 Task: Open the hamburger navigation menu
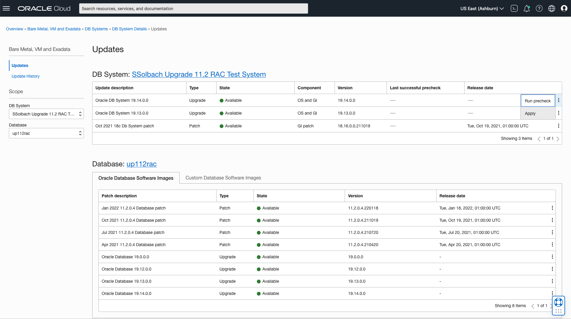pos(6,8)
